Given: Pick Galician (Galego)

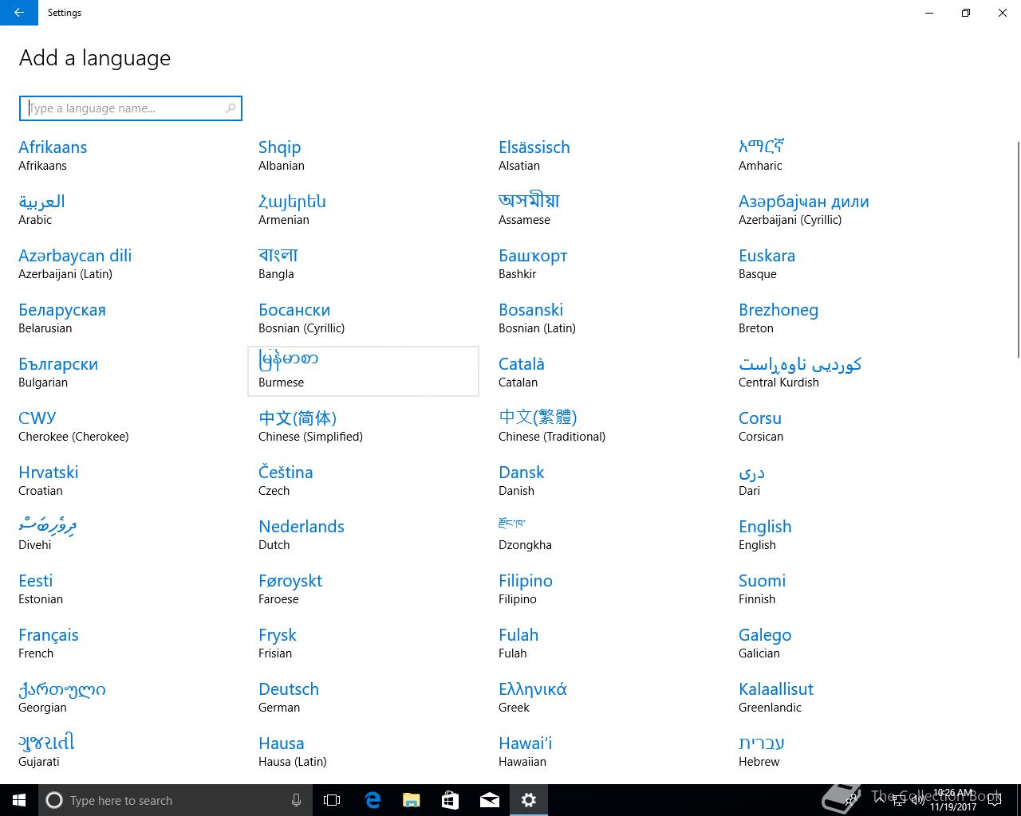Looking at the screenshot, I should point(843,643).
